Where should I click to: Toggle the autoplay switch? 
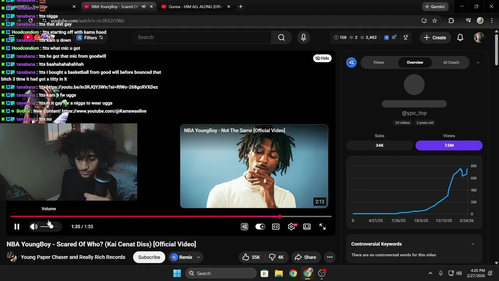(x=260, y=227)
